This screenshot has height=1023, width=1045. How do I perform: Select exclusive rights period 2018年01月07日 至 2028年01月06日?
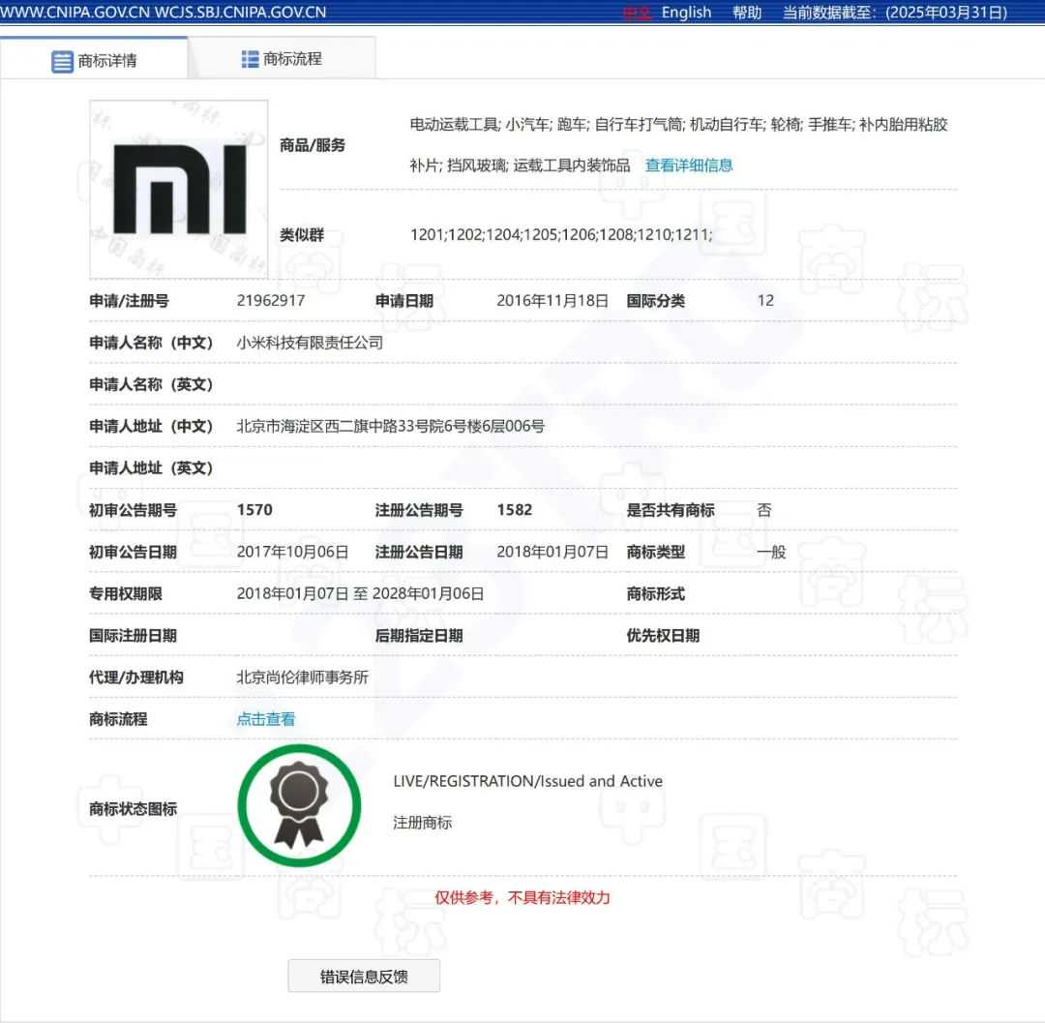pos(360,594)
